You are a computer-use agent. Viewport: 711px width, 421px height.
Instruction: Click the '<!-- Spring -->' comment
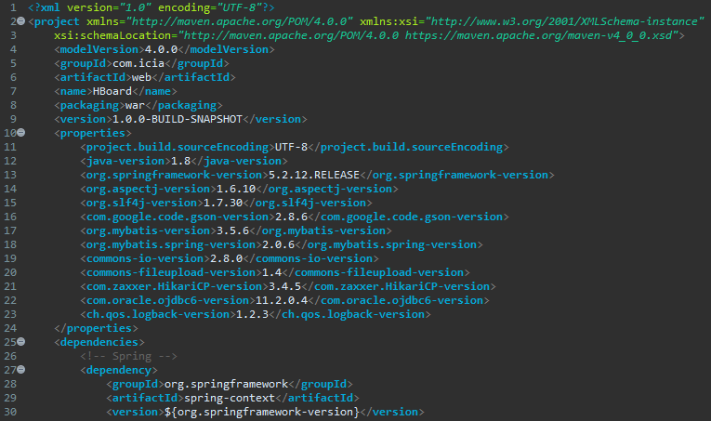129,356
